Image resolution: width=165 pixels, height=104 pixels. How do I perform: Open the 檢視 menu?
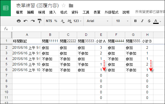41,12
